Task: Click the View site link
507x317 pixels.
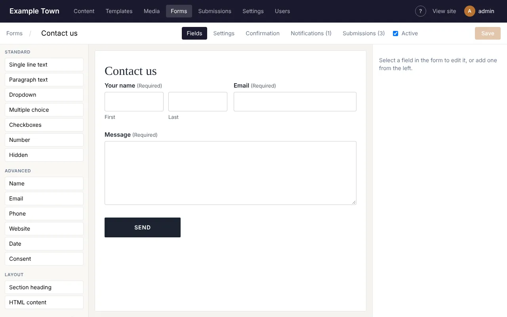Action: click(x=444, y=11)
